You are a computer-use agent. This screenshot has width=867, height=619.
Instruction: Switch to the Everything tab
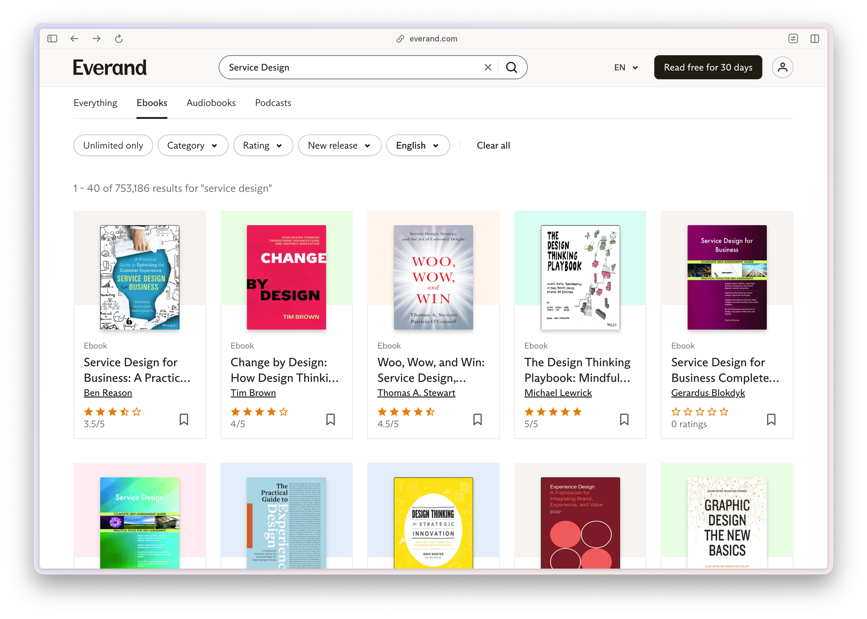[95, 103]
